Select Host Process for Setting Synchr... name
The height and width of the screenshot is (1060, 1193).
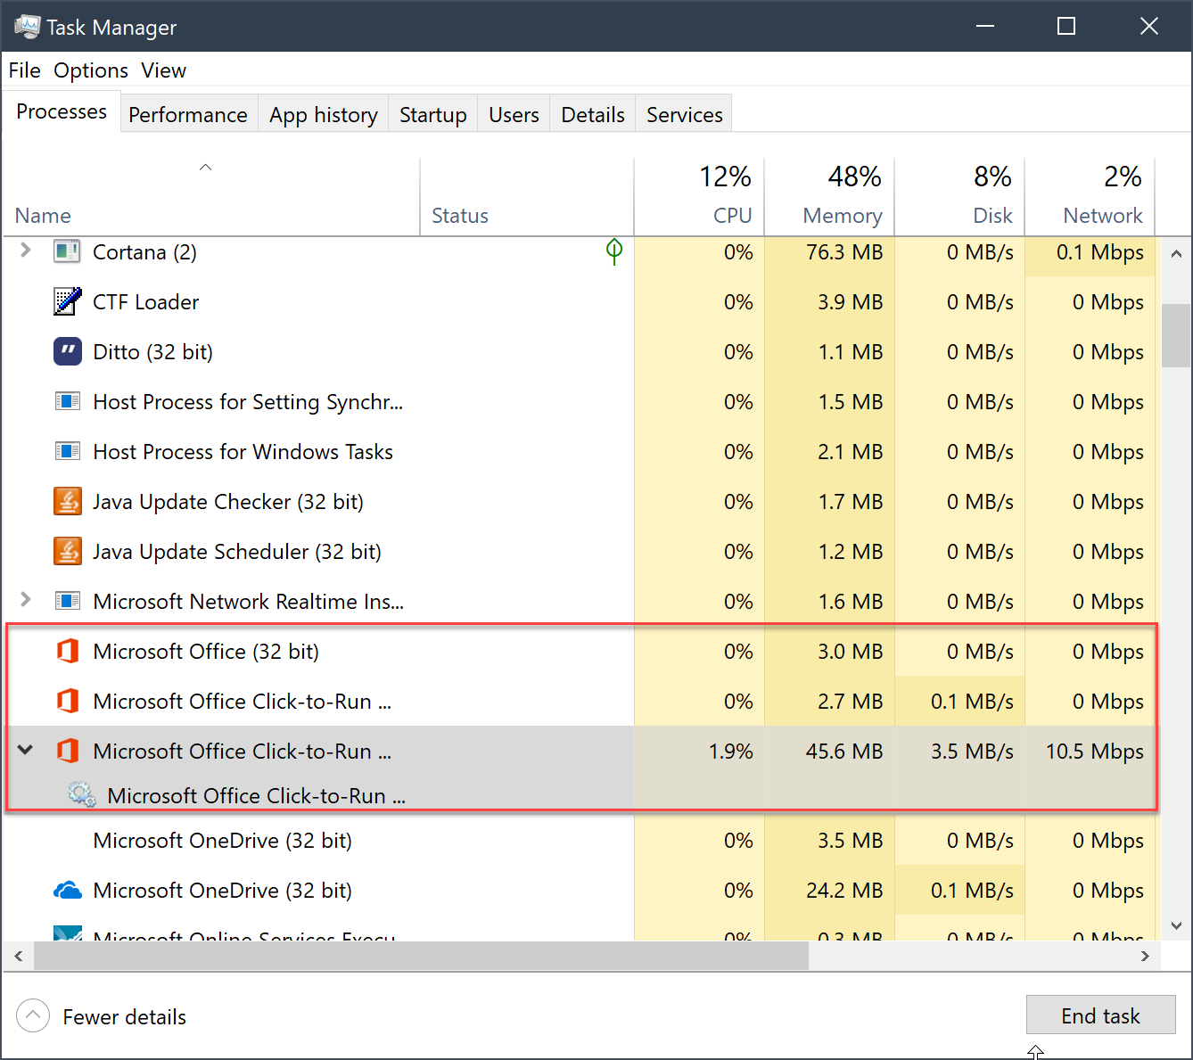(x=248, y=402)
